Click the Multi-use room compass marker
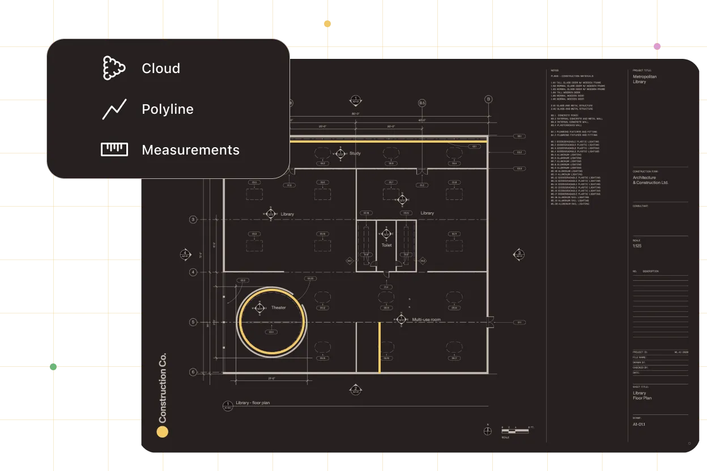707x471 pixels. coord(402,320)
